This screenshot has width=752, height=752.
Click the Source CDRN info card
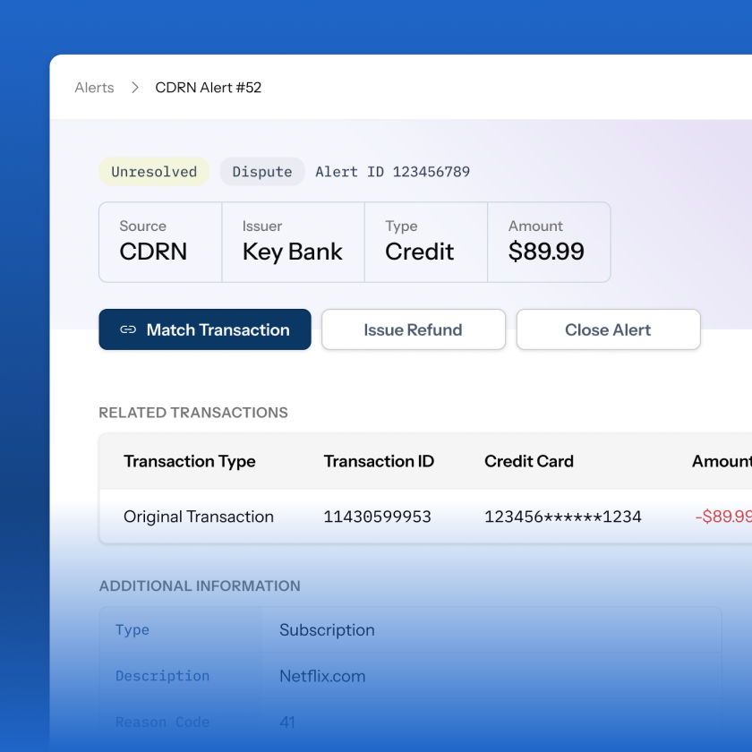(160, 242)
